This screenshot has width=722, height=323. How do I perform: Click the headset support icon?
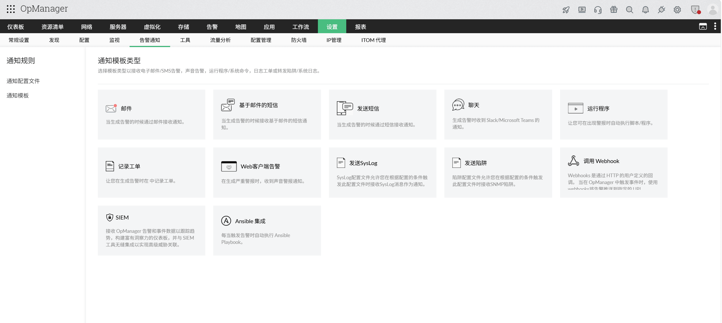click(x=598, y=10)
